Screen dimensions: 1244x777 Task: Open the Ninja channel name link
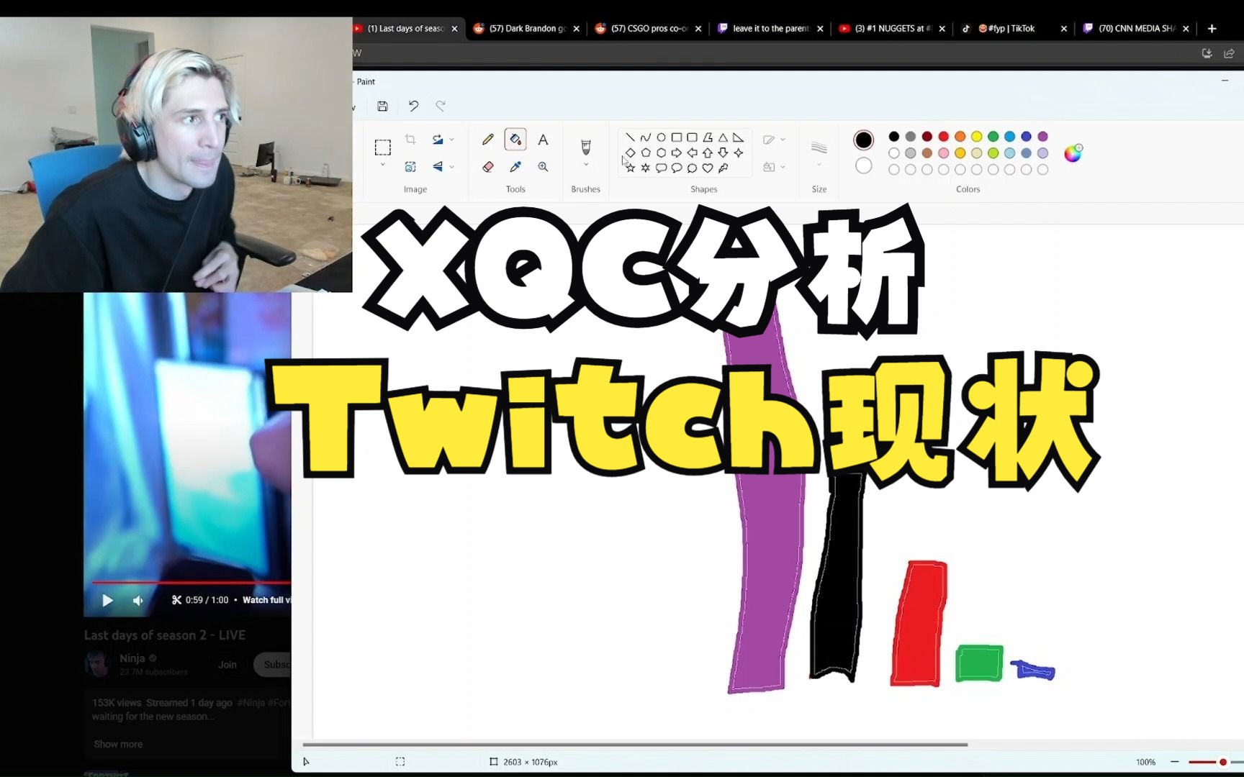(x=132, y=658)
